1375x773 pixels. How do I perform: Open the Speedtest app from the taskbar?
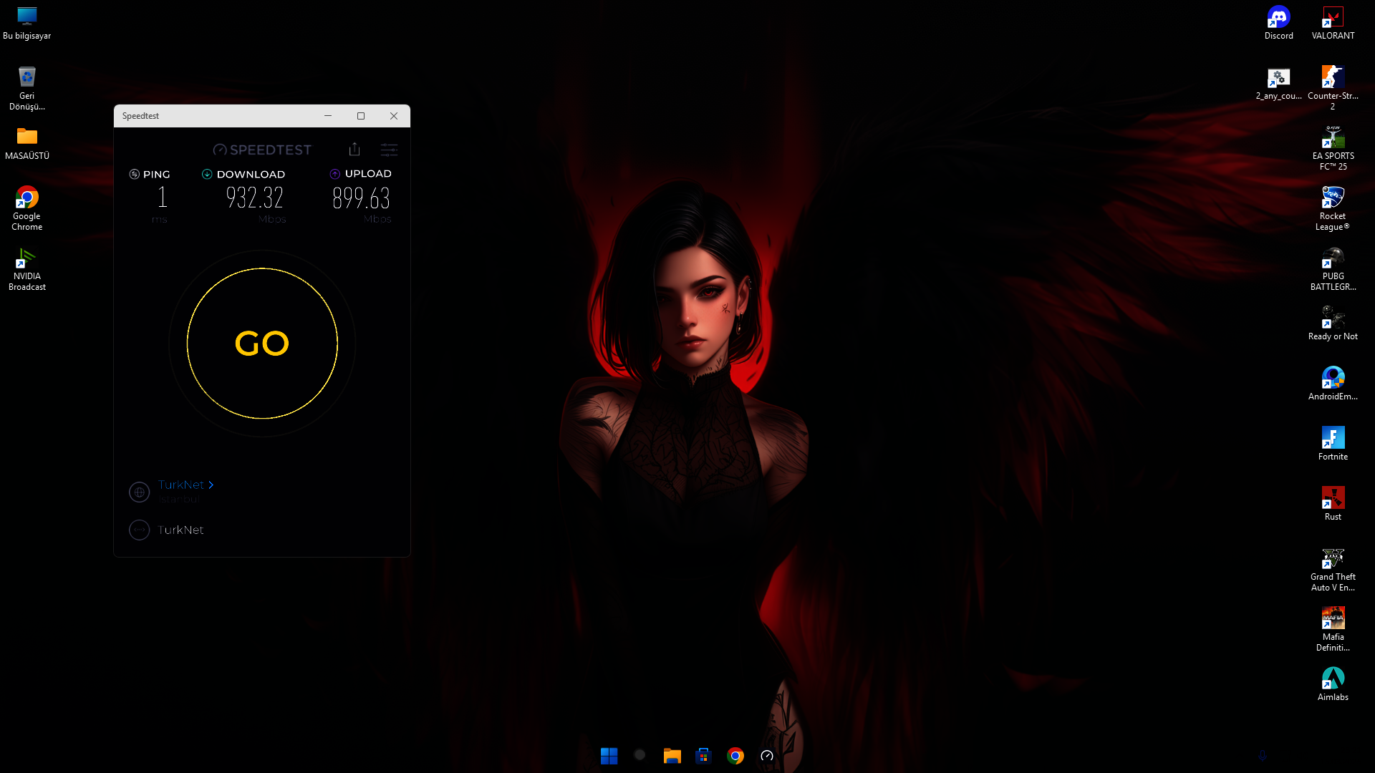coord(767,756)
